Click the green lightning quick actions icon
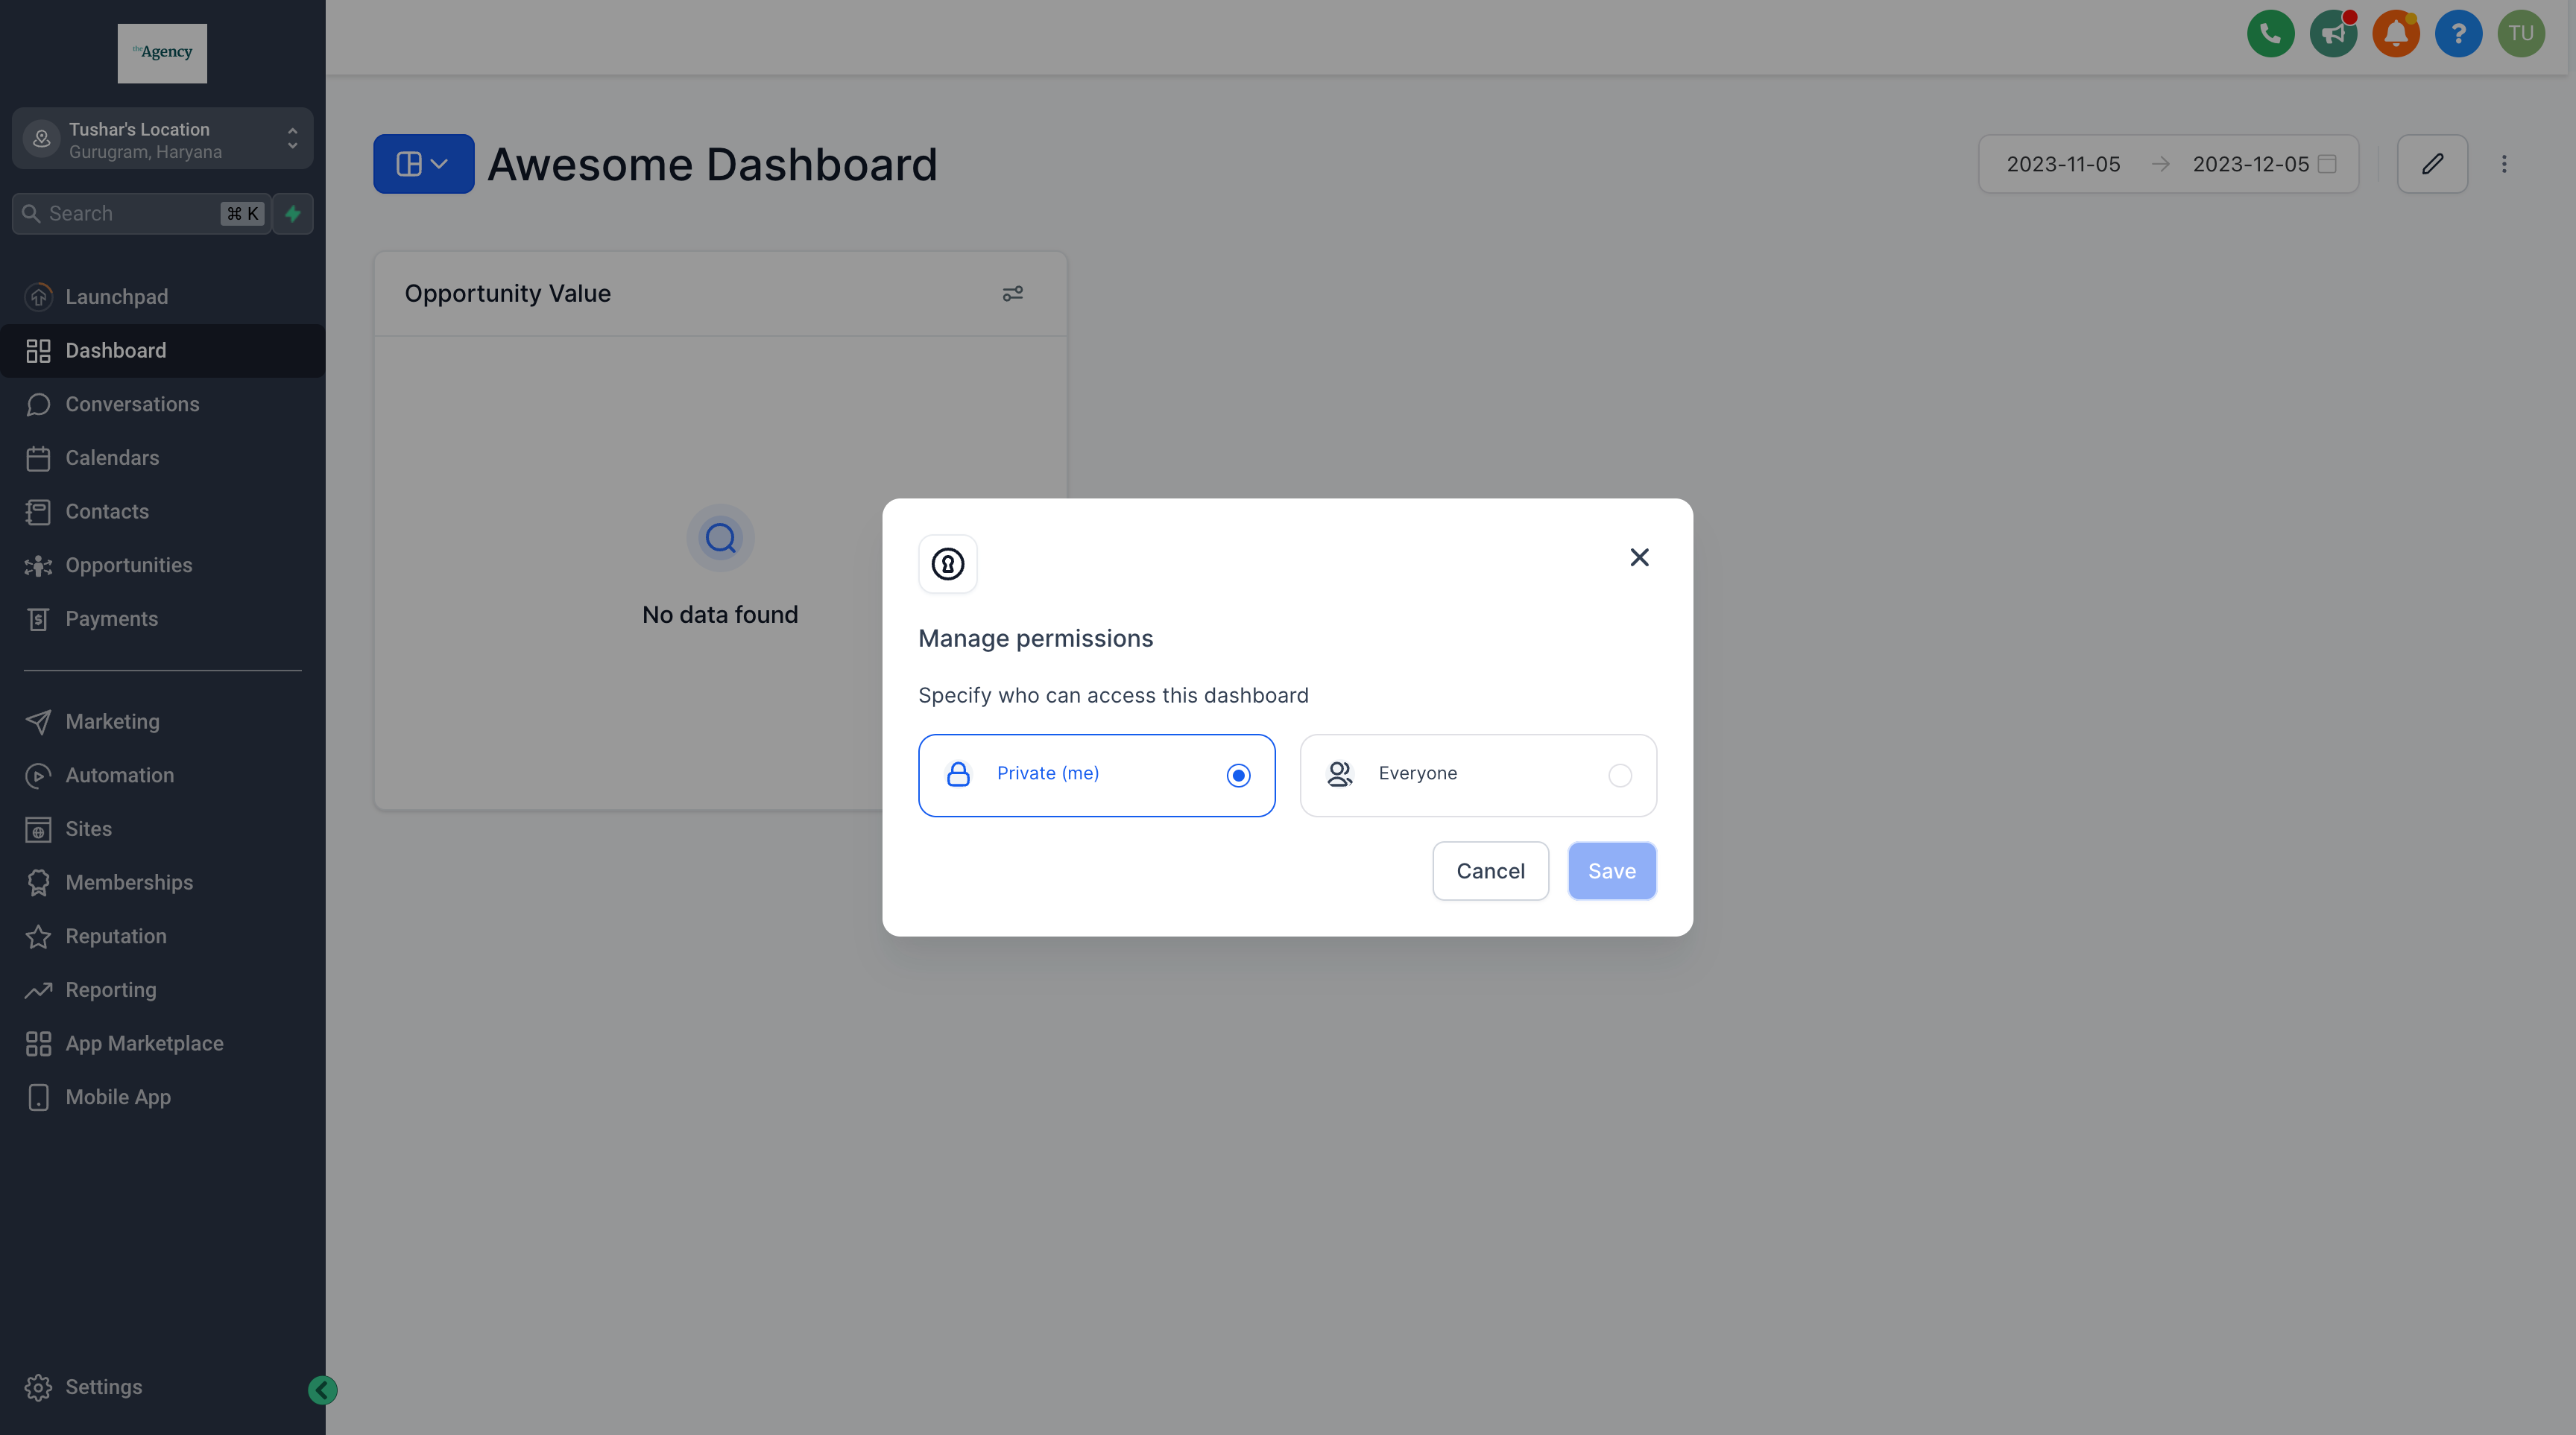This screenshot has height=1435, width=2576. 293,214
